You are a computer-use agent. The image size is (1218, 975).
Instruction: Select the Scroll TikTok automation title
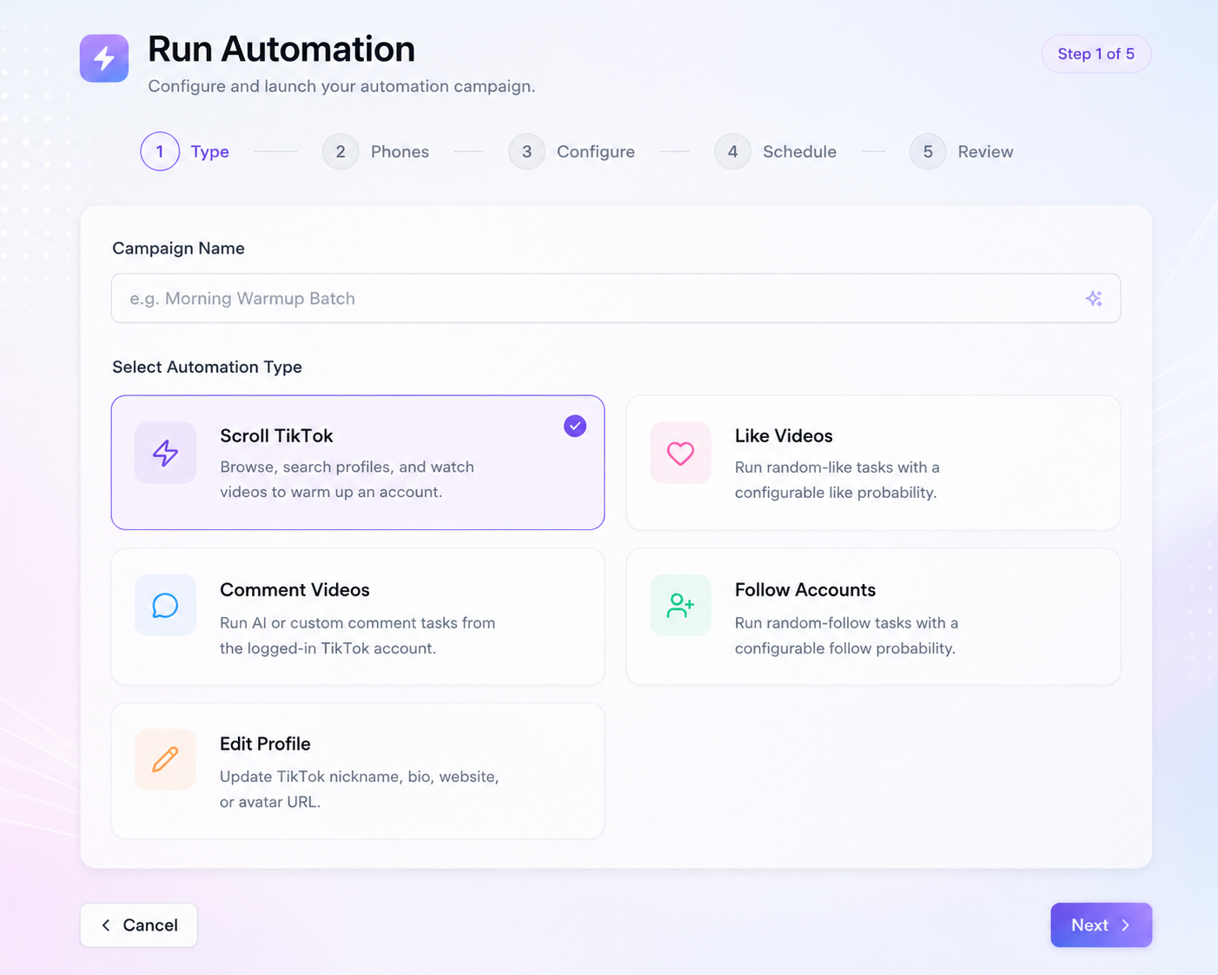[276, 436]
